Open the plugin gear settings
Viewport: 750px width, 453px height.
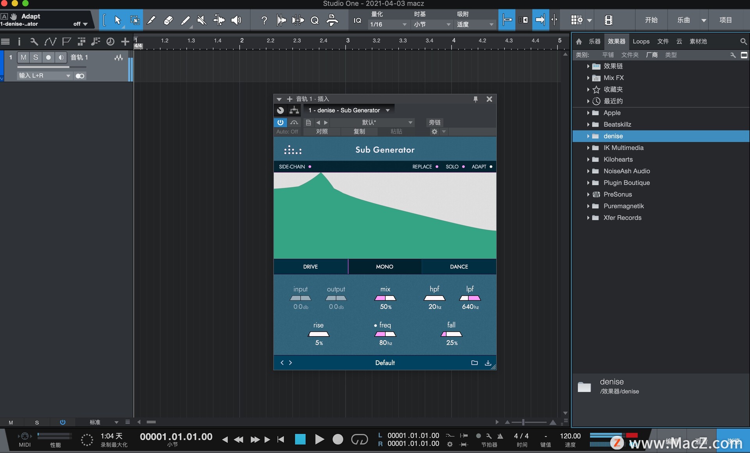[x=434, y=132]
